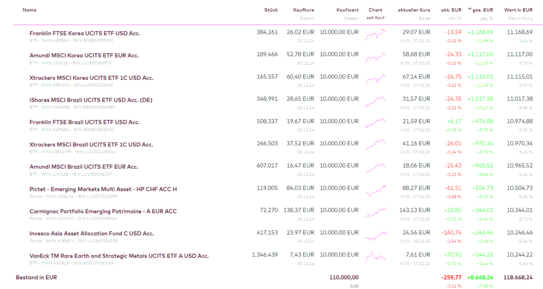Image resolution: width=543 pixels, height=289 pixels.
Task: Click the Xtrackers MSCI Korea mini chart
Action: click(375, 80)
